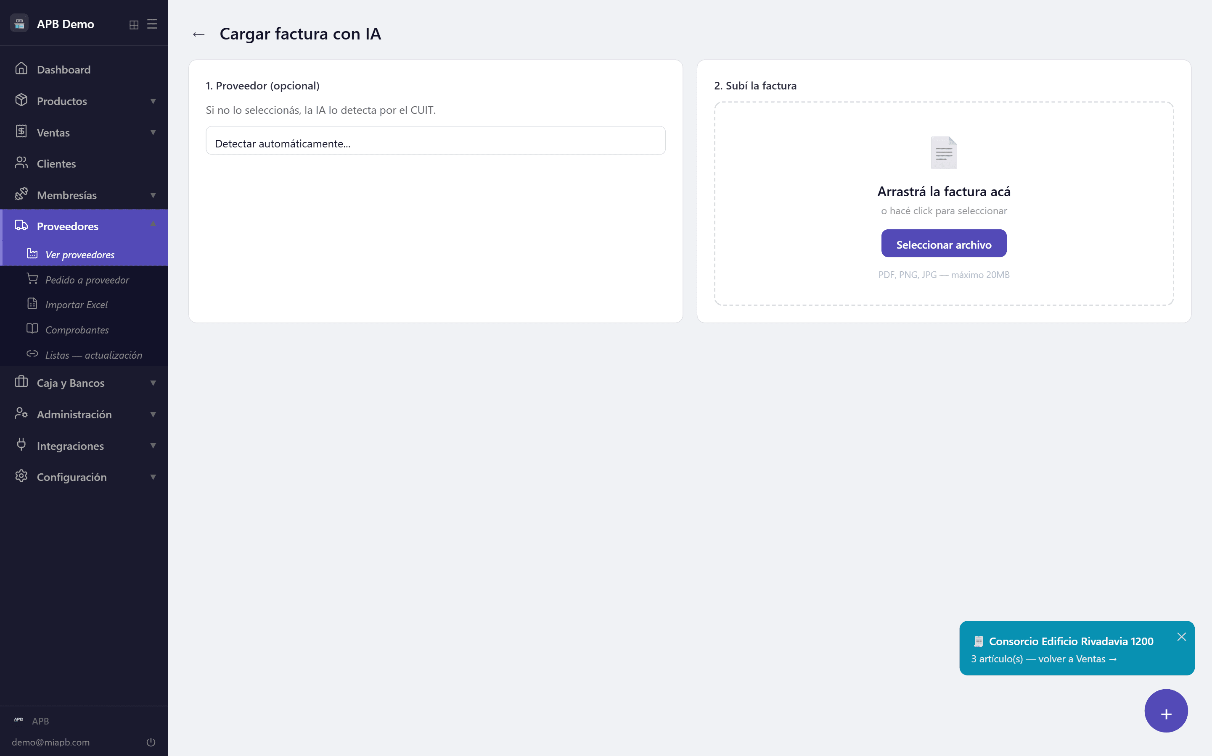Click the Ventas receipt icon

(21, 131)
